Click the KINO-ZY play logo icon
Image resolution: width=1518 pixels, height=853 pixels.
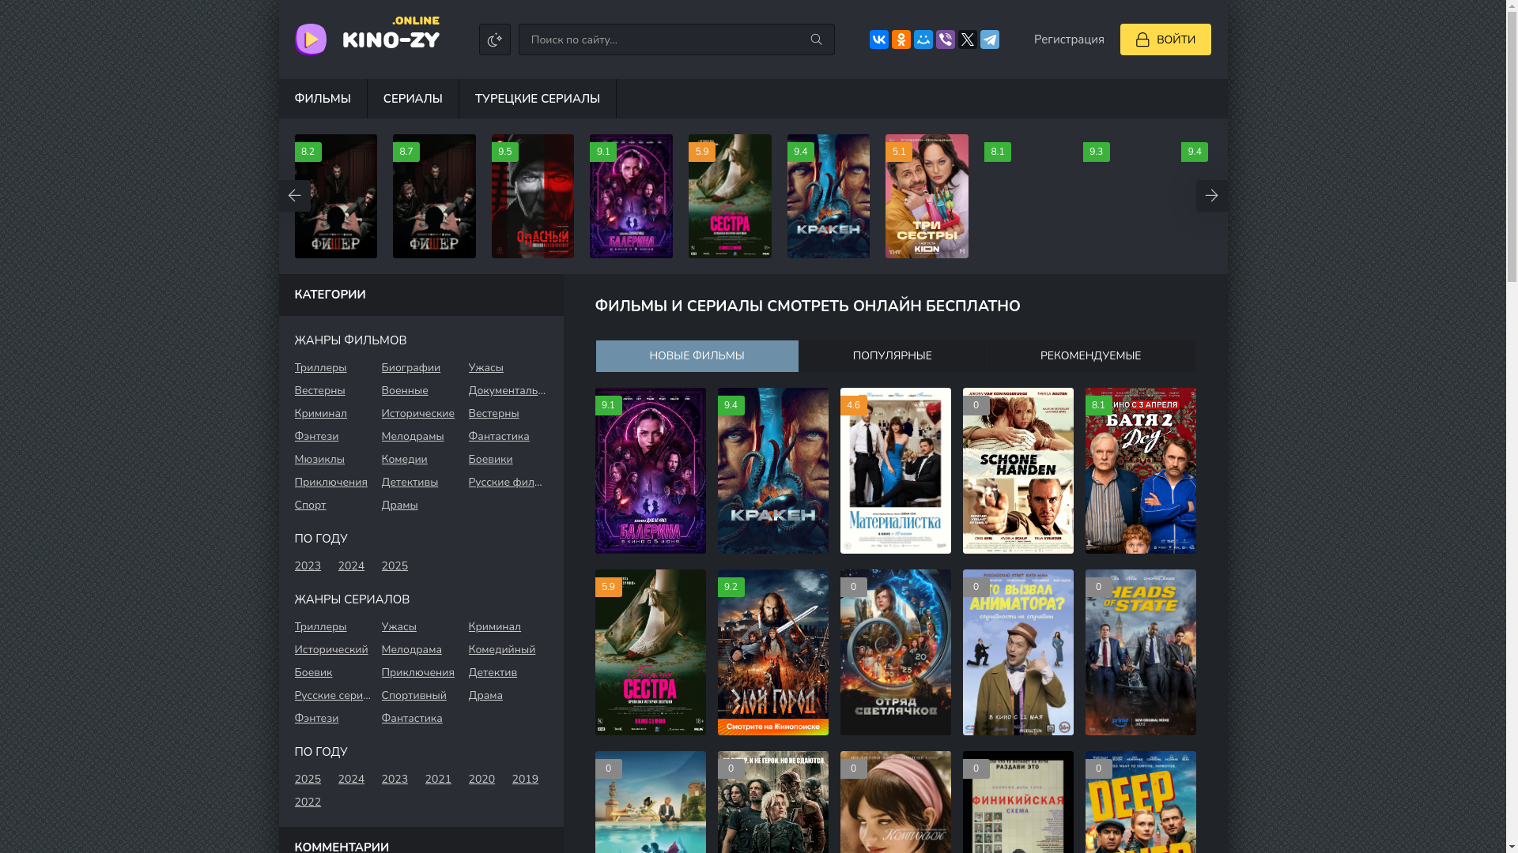point(311,39)
